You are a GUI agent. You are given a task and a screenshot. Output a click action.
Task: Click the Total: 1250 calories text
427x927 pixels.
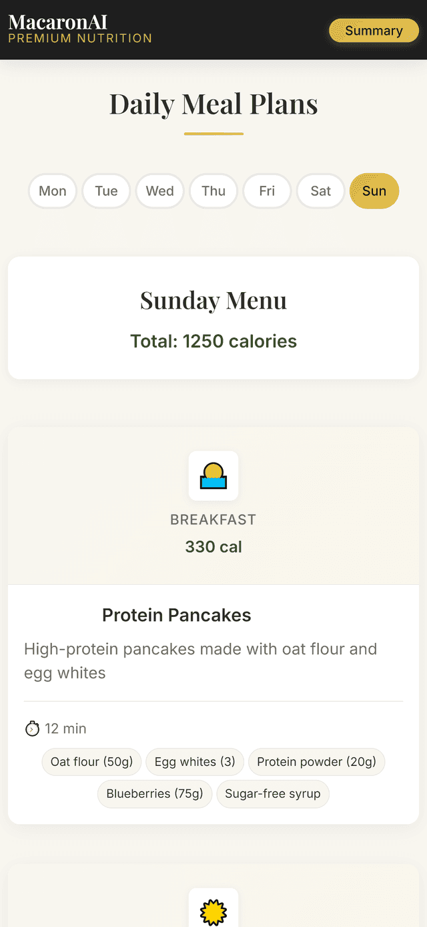coord(213,341)
